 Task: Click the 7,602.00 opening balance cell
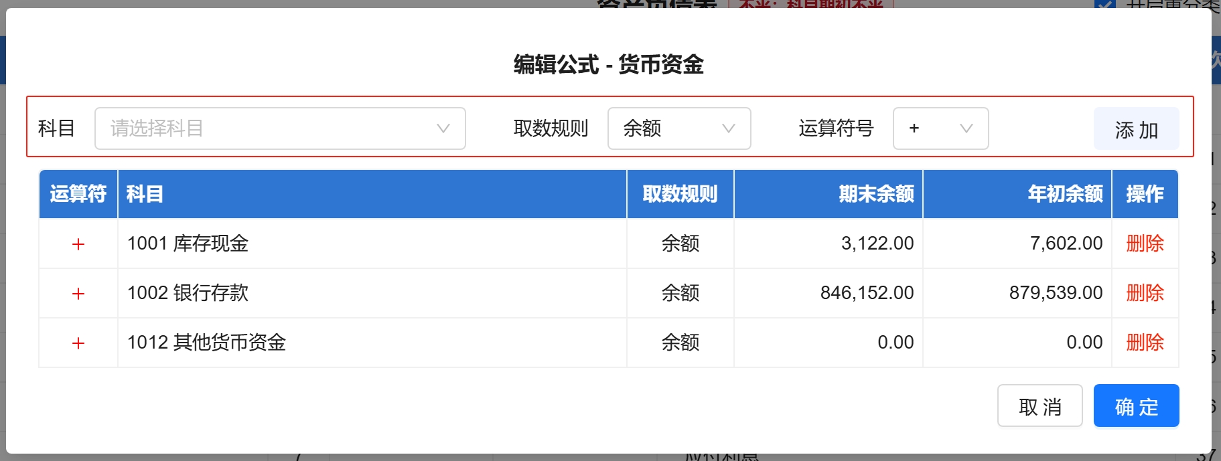(x=1066, y=244)
